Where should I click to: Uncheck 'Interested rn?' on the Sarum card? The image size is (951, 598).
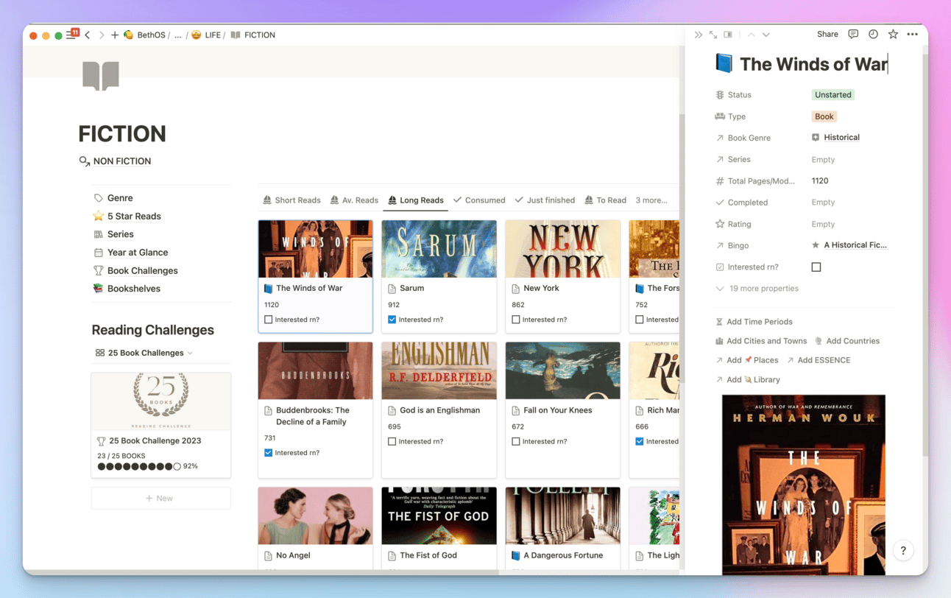[392, 320]
